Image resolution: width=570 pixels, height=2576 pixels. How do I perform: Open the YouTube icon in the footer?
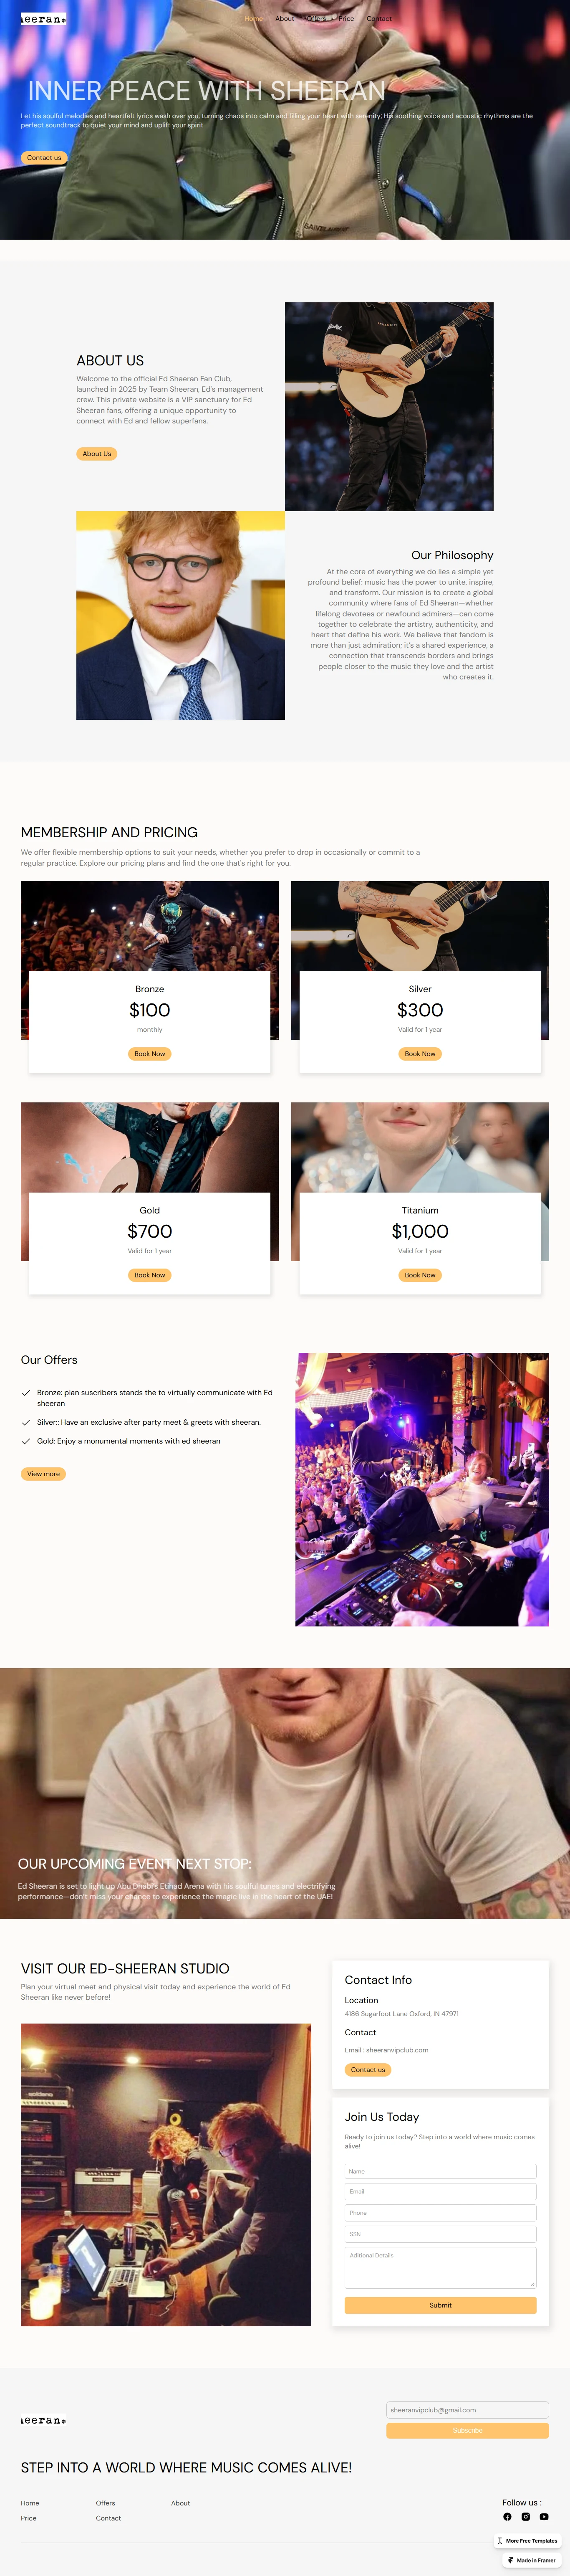coord(544,2516)
